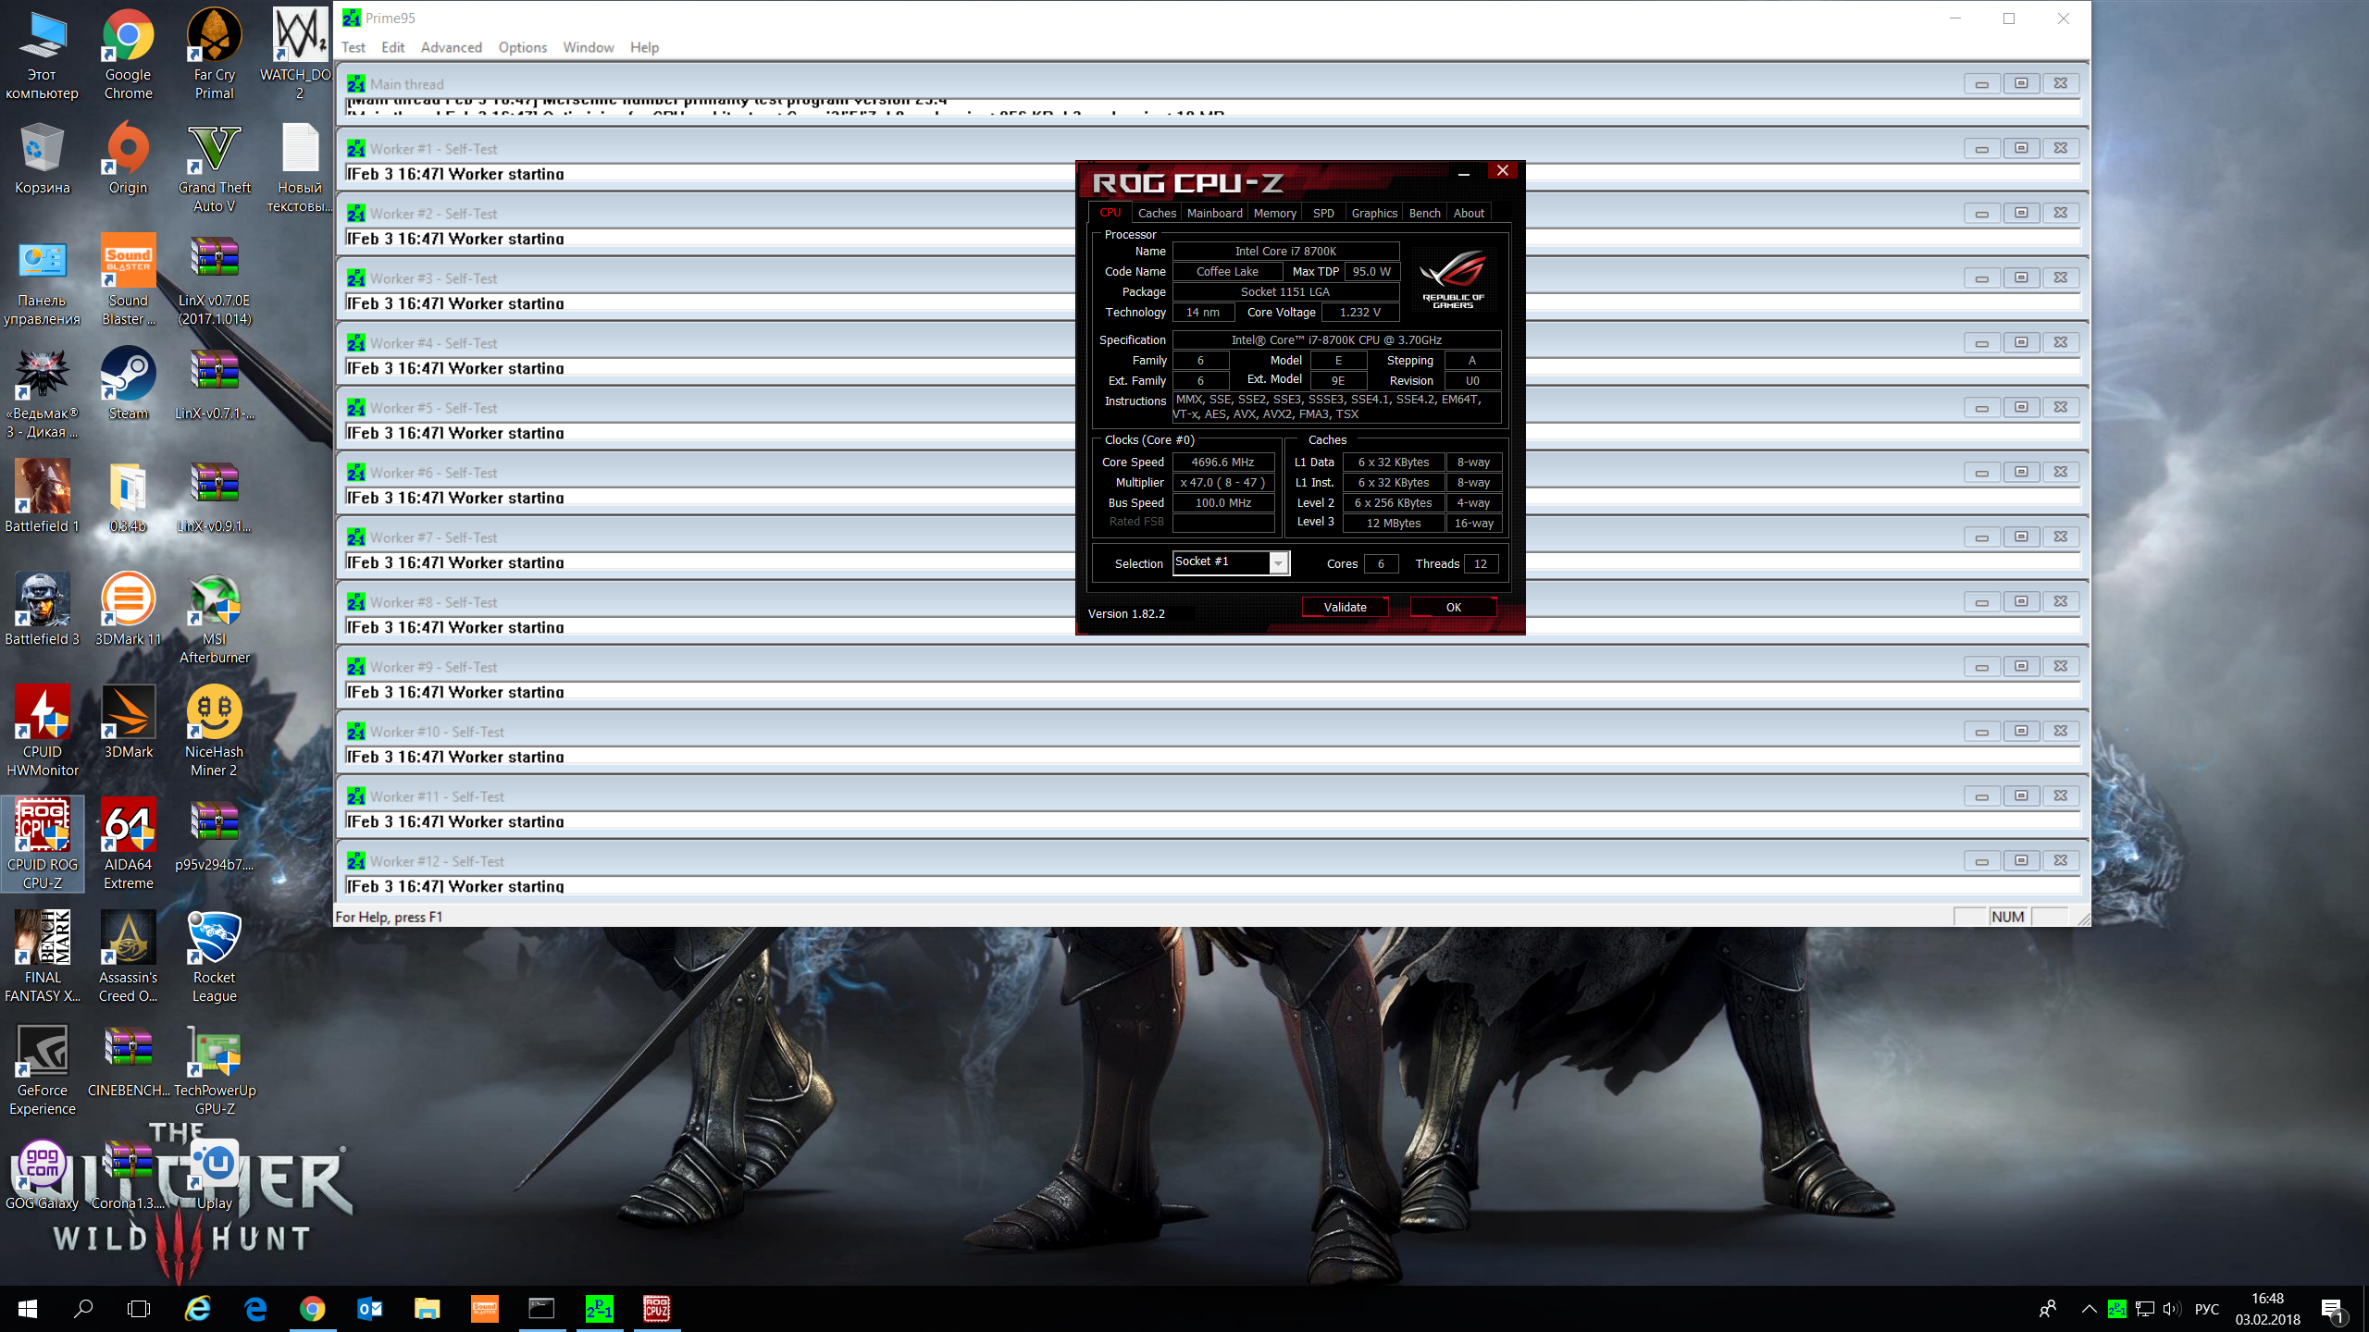Switch to the Memory tab in CPU-Z

point(1274,213)
